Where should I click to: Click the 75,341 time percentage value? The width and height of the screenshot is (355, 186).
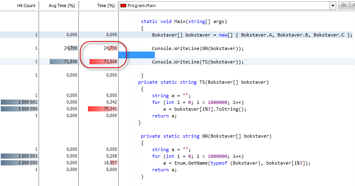[110, 109]
